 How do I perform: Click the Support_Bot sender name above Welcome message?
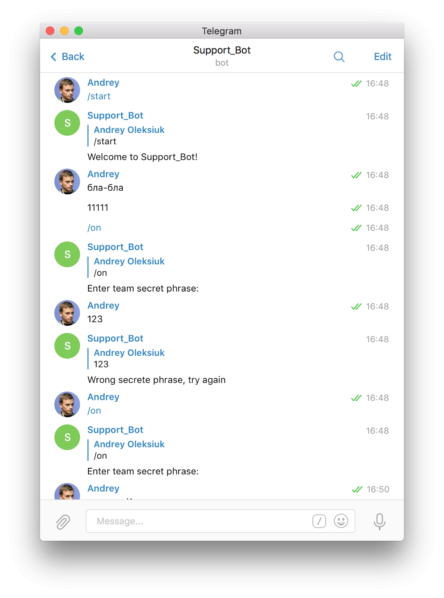pyautogui.click(x=115, y=116)
